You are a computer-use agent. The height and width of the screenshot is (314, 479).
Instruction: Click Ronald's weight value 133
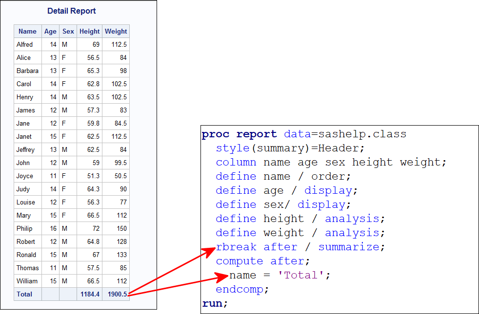121,255
